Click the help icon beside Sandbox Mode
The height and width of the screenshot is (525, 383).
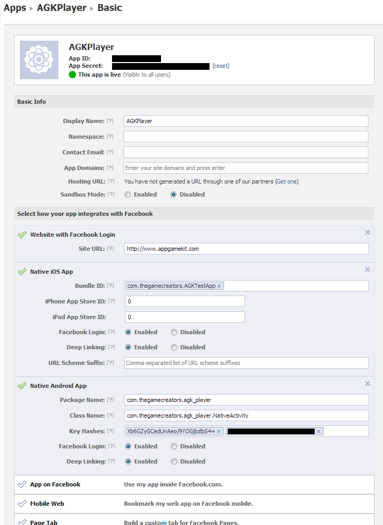tap(110, 194)
